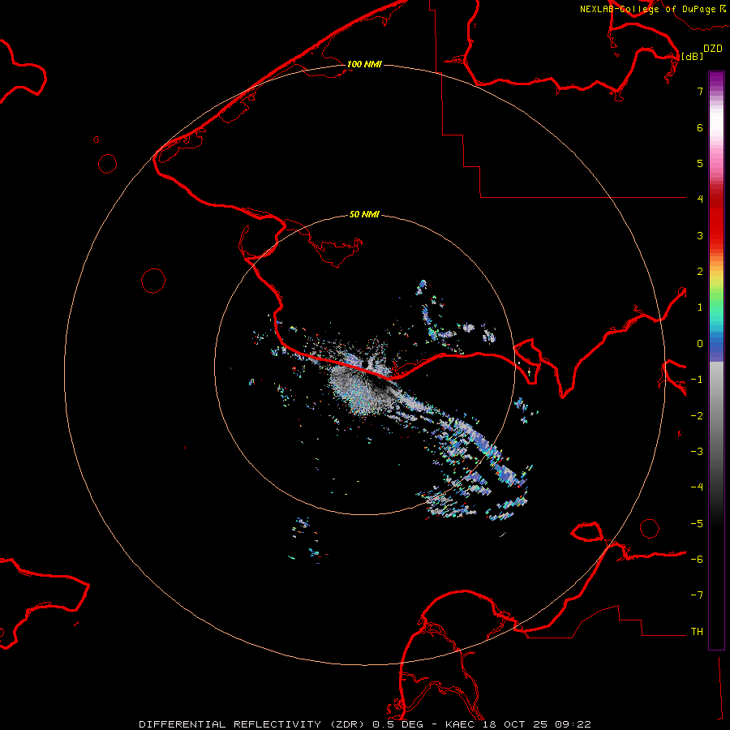Click the "-3" value on color scale
This screenshot has width=730, height=730.
coord(697,452)
